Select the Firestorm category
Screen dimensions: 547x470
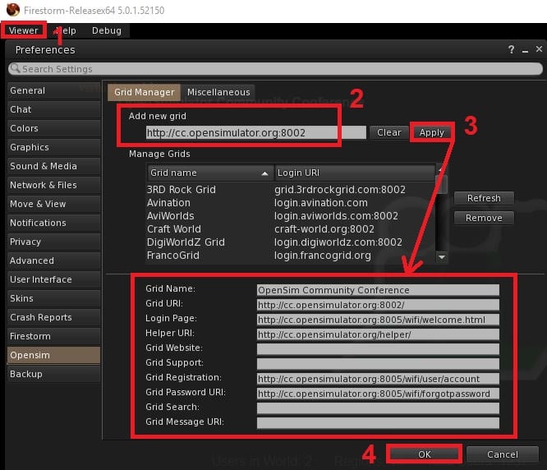point(54,336)
